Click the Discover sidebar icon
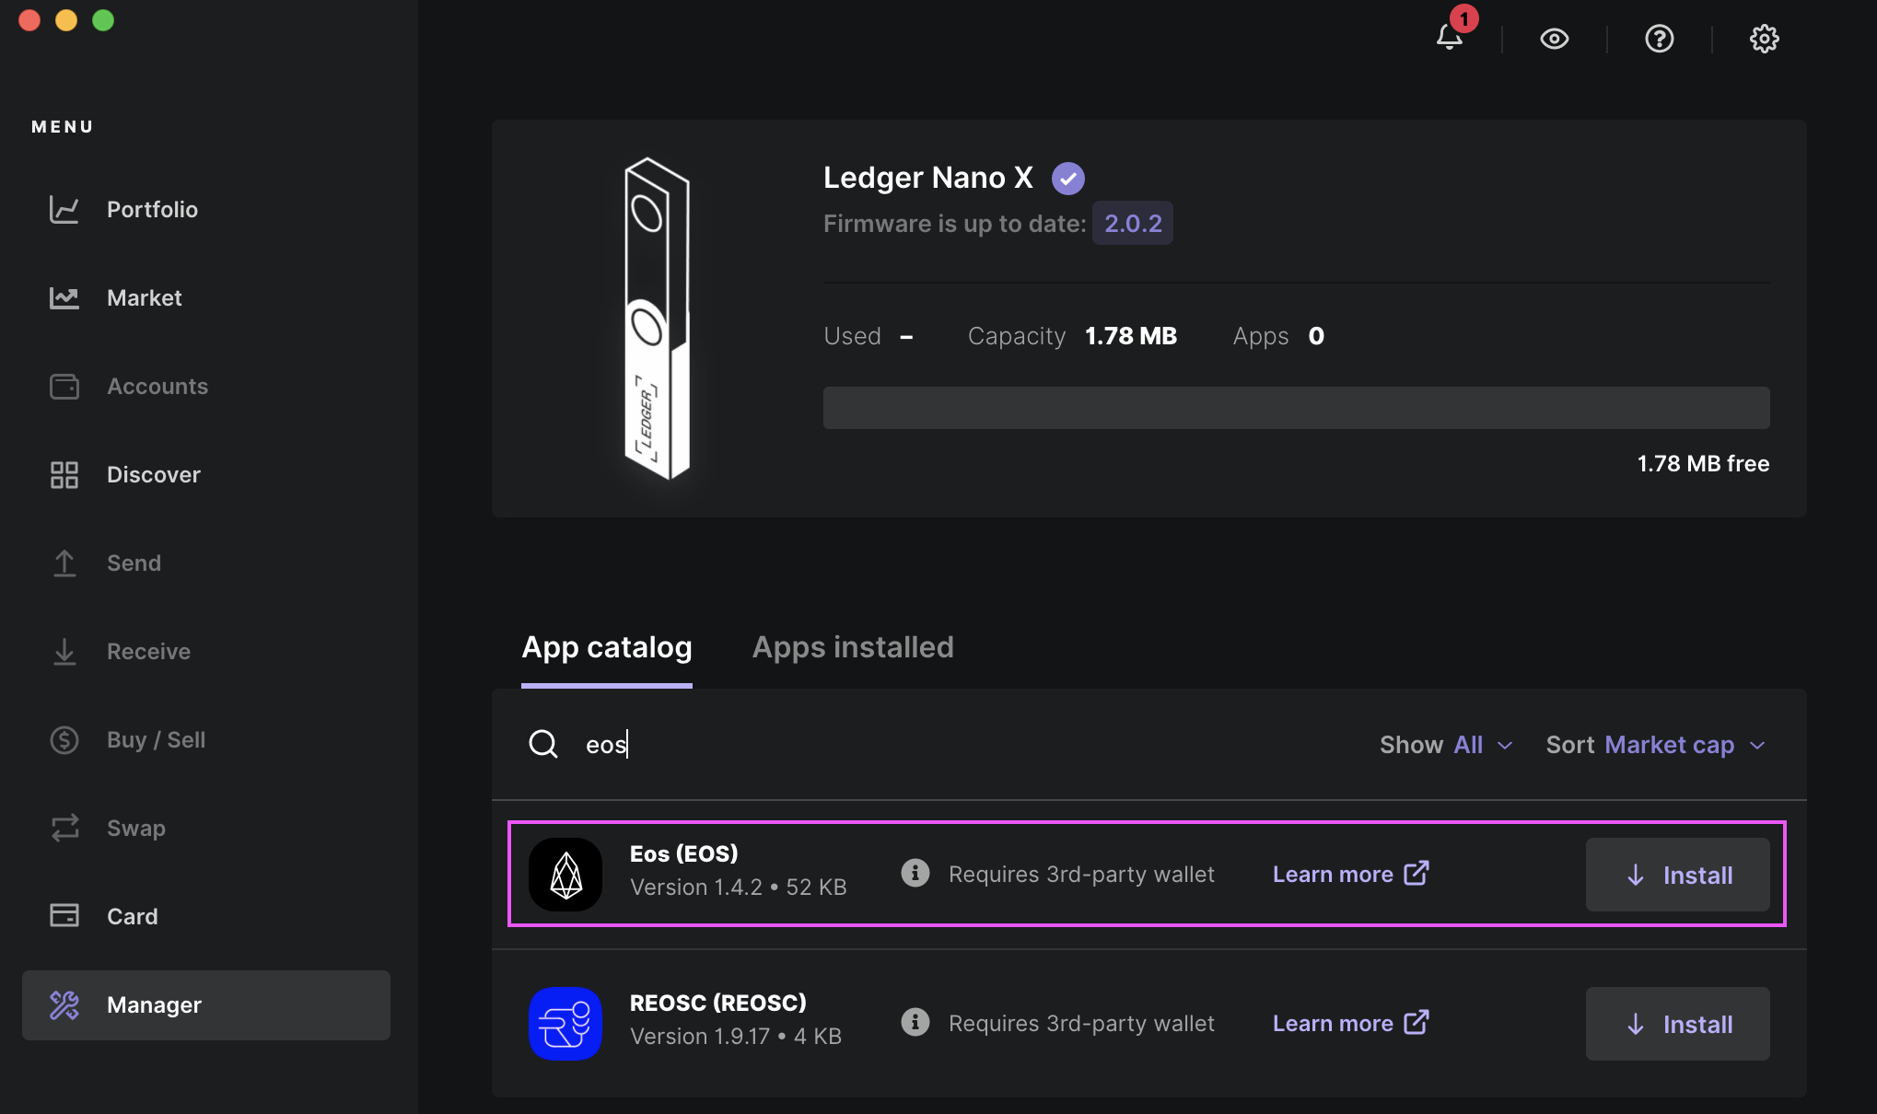The width and height of the screenshot is (1877, 1114). click(64, 473)
